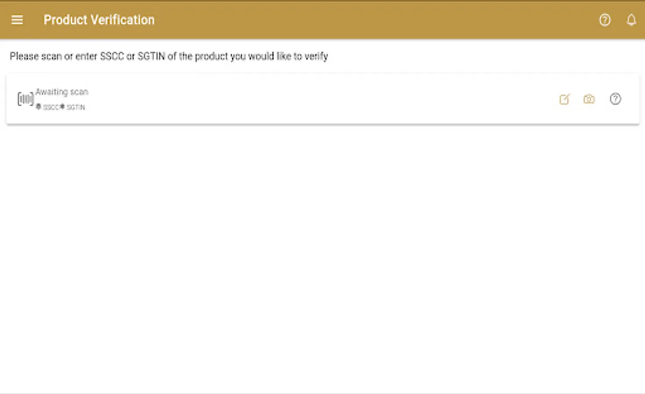Click the small icon before SGTIN label
This screenshot has height=394, width=645.
pyautogui.click(x=62, y=106)
